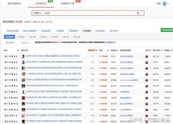173x124 pixels.
Task: Select the 11月05日 date
Action: click(x=21, y=37)
